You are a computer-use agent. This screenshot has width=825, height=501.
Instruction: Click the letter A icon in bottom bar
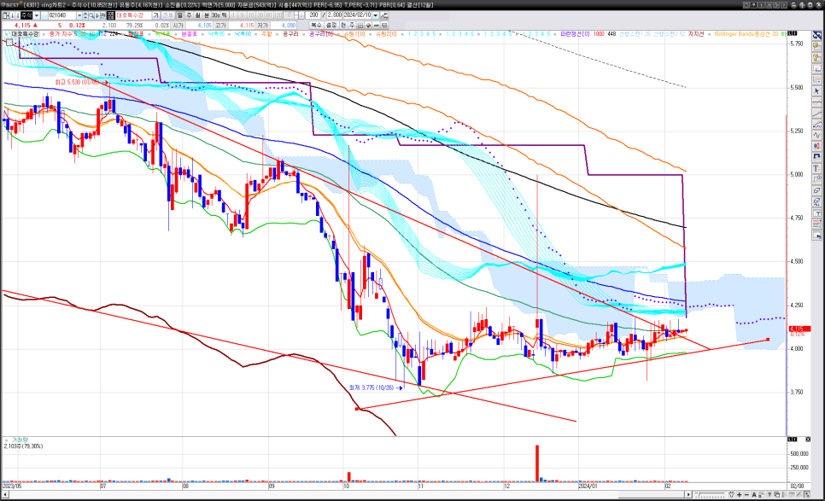754,495
